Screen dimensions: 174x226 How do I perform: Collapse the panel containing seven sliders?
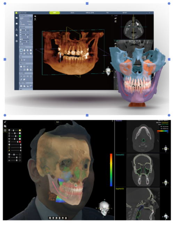[x=31, y=27]
